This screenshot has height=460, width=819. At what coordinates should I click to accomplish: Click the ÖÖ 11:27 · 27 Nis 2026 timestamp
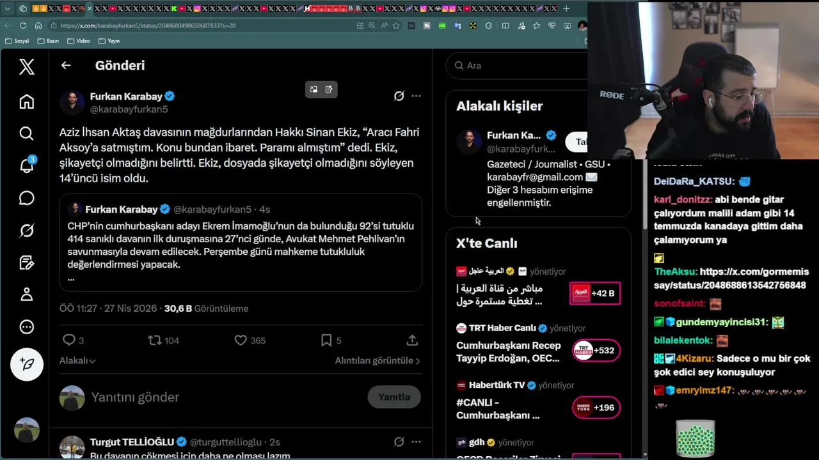(x=108, y=308)
